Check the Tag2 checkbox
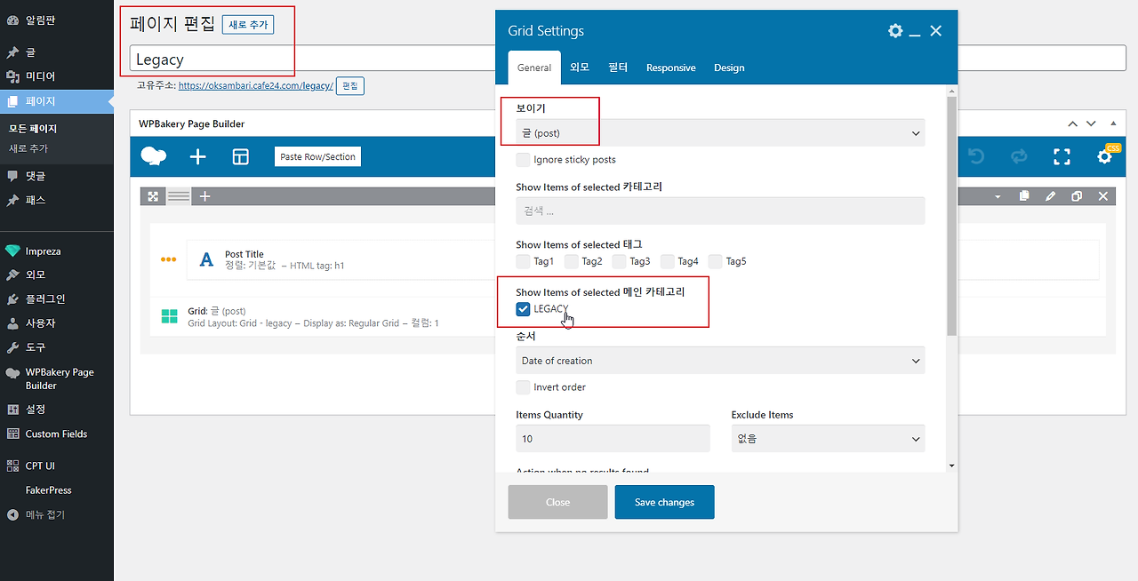The height and width of the screenshot is (581, 1138). (572, 261)
